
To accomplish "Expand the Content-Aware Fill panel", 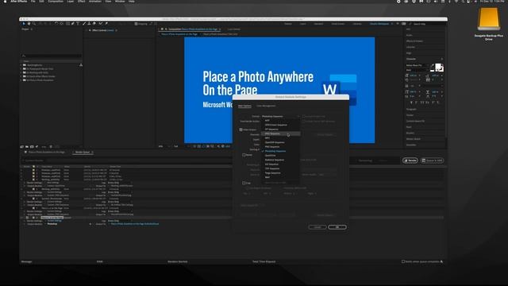I will (415, 121).
